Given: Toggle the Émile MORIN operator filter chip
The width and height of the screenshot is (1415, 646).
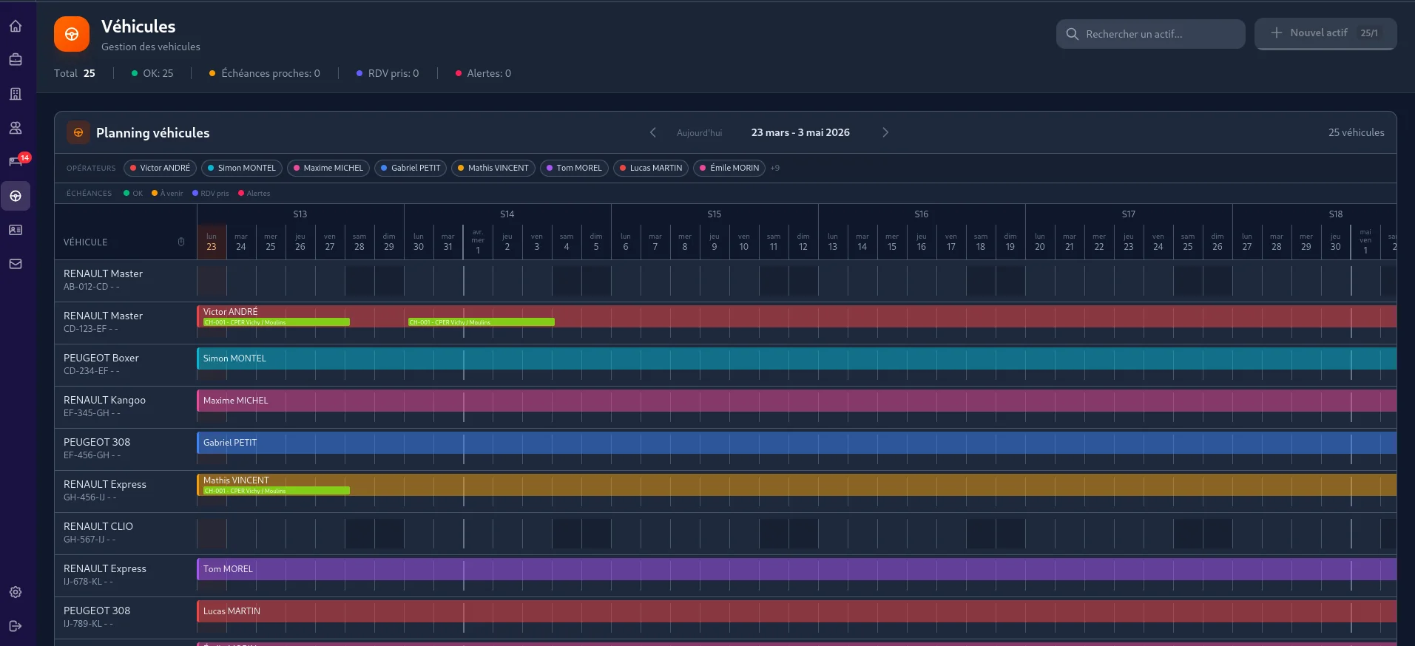Looking at the screenshot, I should coord(729,168).
